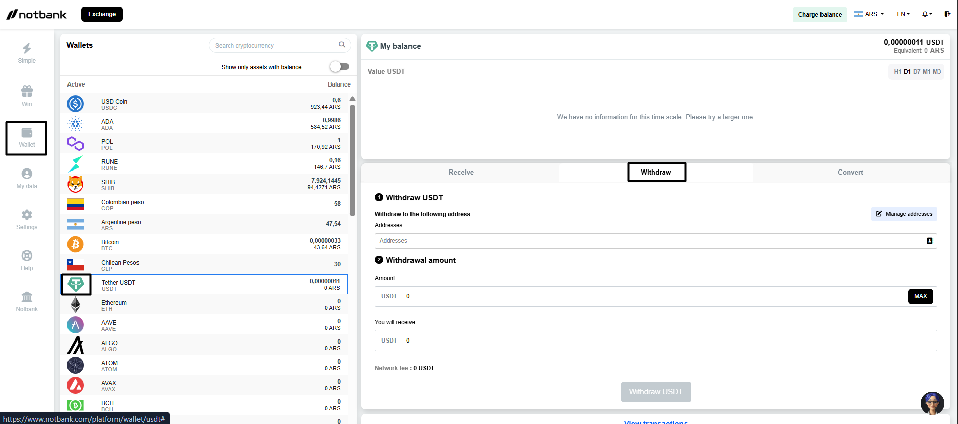Select the M3 time scale
Viewport: 958px width, 424px height.
coord(937,72)
